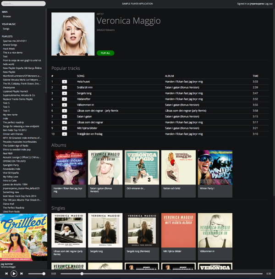Click the Log out link

click(x=269, y=3)
